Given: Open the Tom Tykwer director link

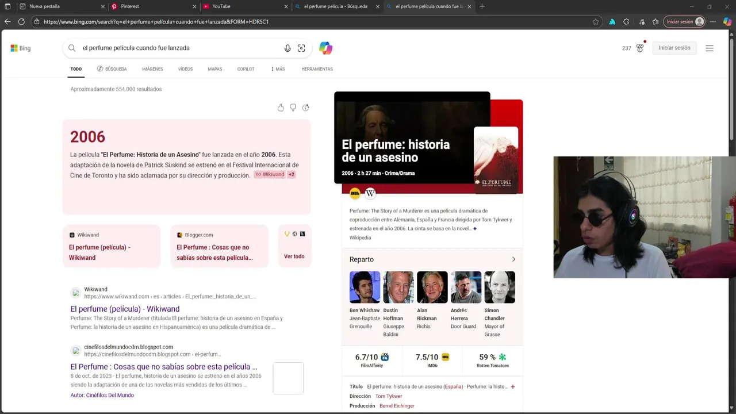Looking at the screenshot, I should click(389, 396).
